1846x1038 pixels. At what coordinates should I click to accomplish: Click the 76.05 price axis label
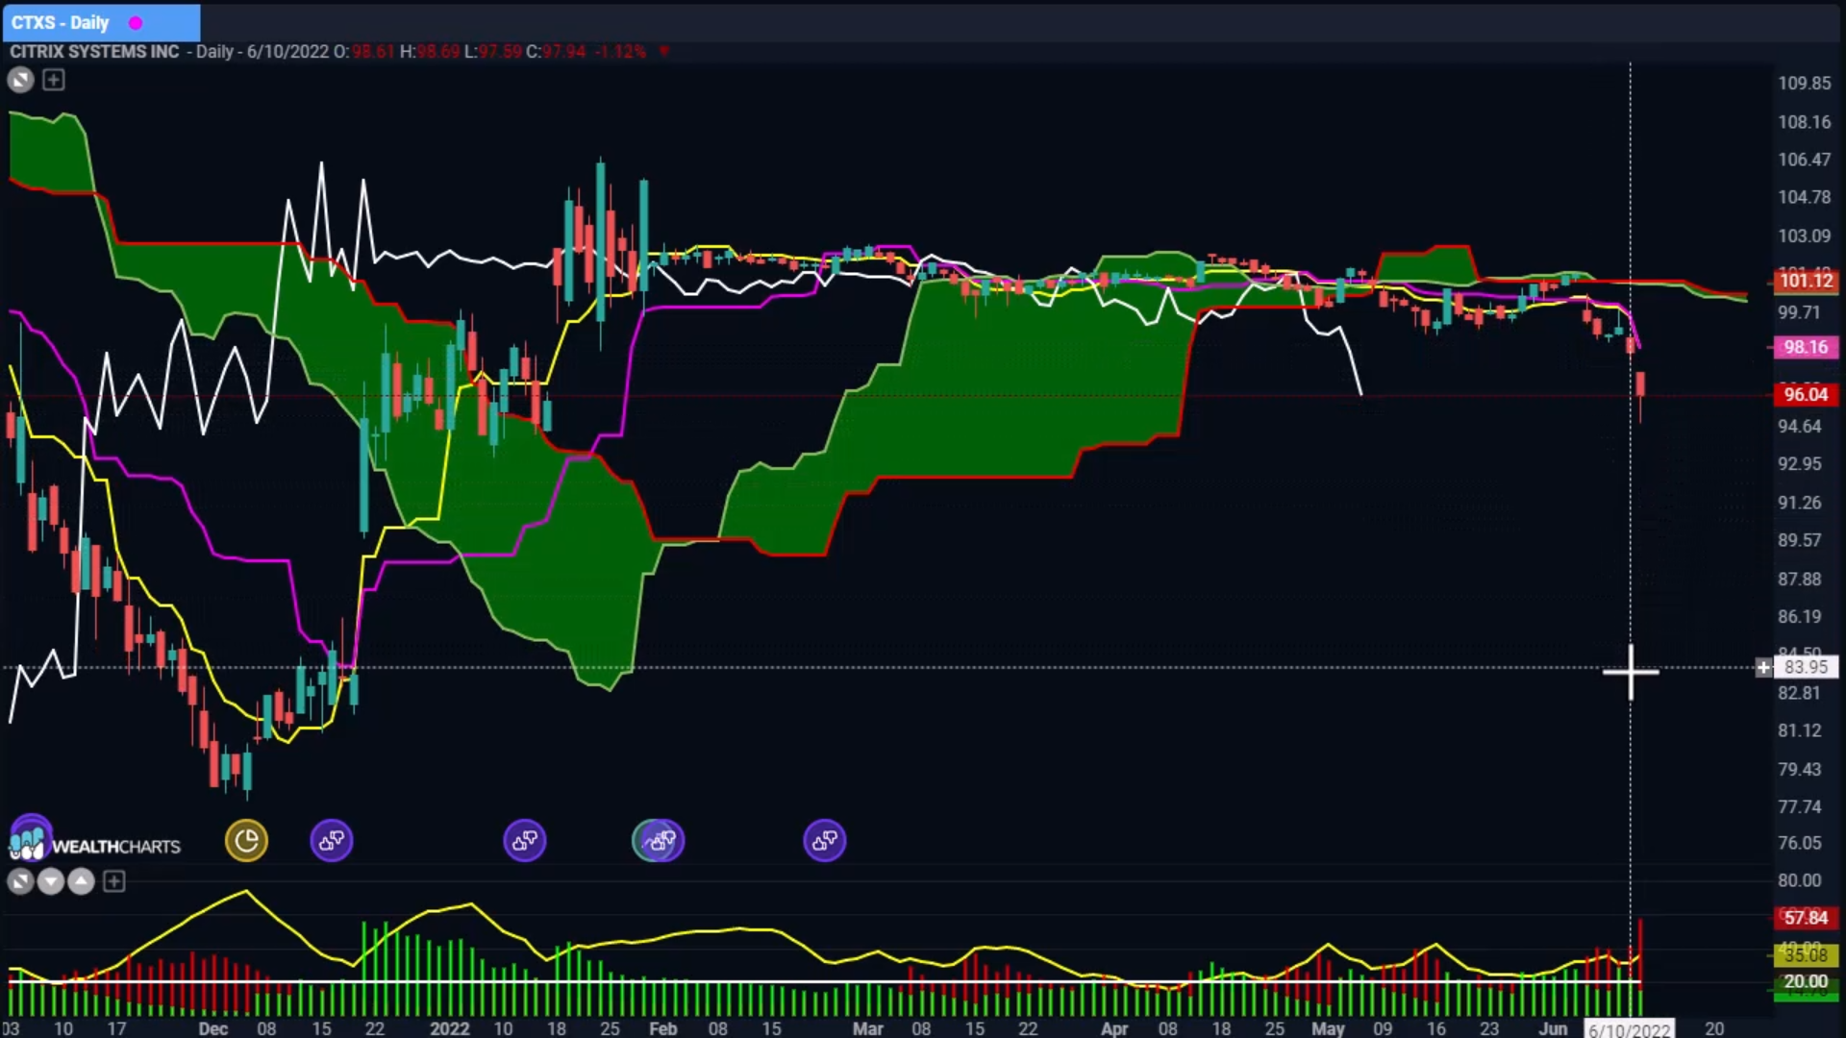[x=1799, y=843]
